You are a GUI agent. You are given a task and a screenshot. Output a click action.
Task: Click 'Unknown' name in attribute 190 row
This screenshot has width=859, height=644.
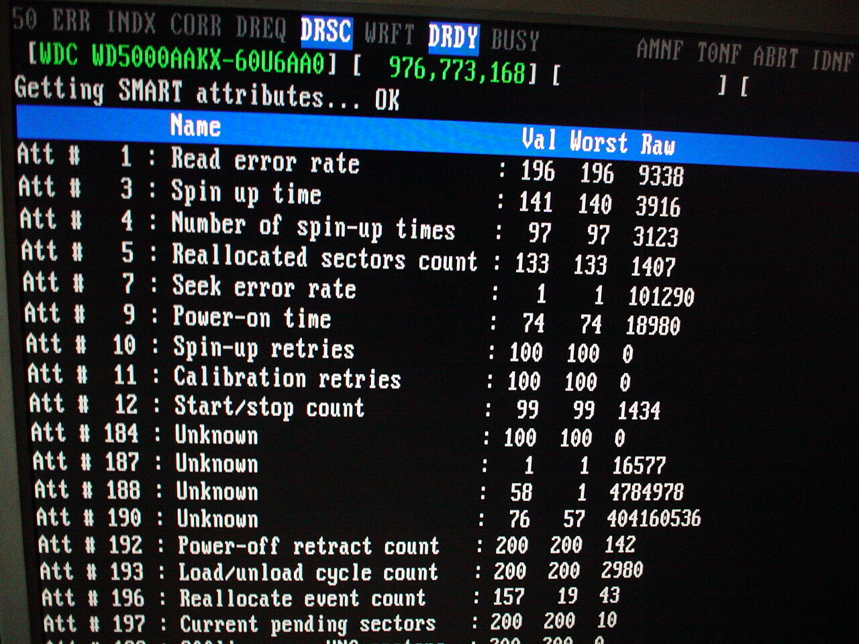pyautogui.click(x=217, y=519)
